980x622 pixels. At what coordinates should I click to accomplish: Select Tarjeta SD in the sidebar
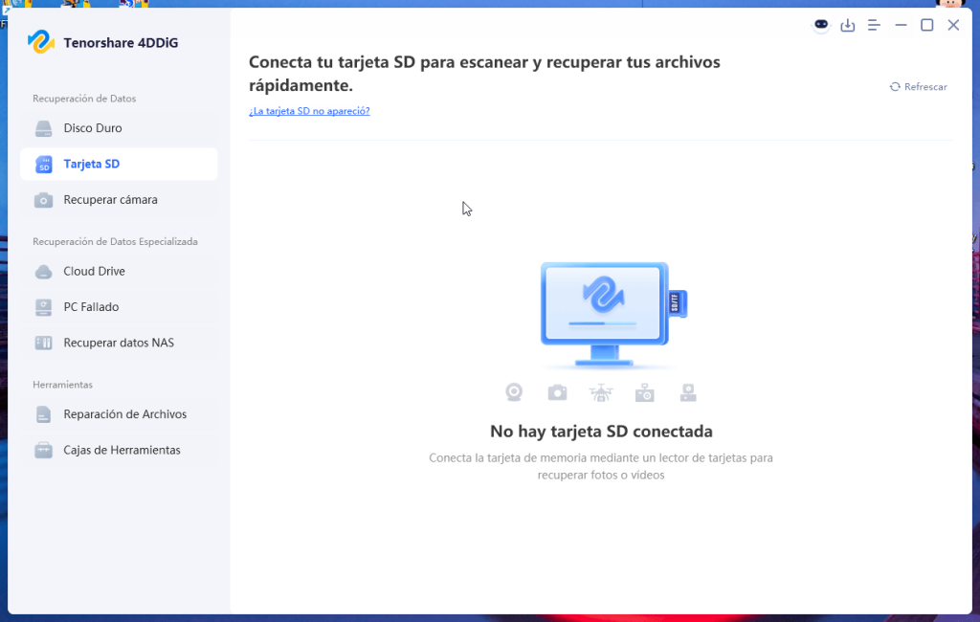[x=119, y=164]
